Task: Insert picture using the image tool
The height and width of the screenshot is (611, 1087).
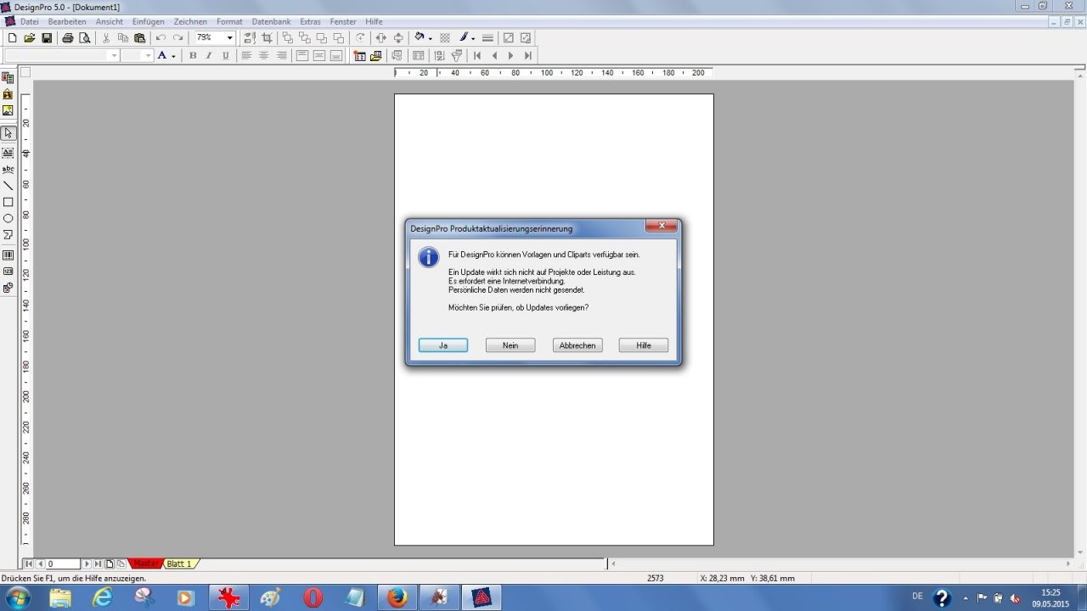Action: coord(8,110)
